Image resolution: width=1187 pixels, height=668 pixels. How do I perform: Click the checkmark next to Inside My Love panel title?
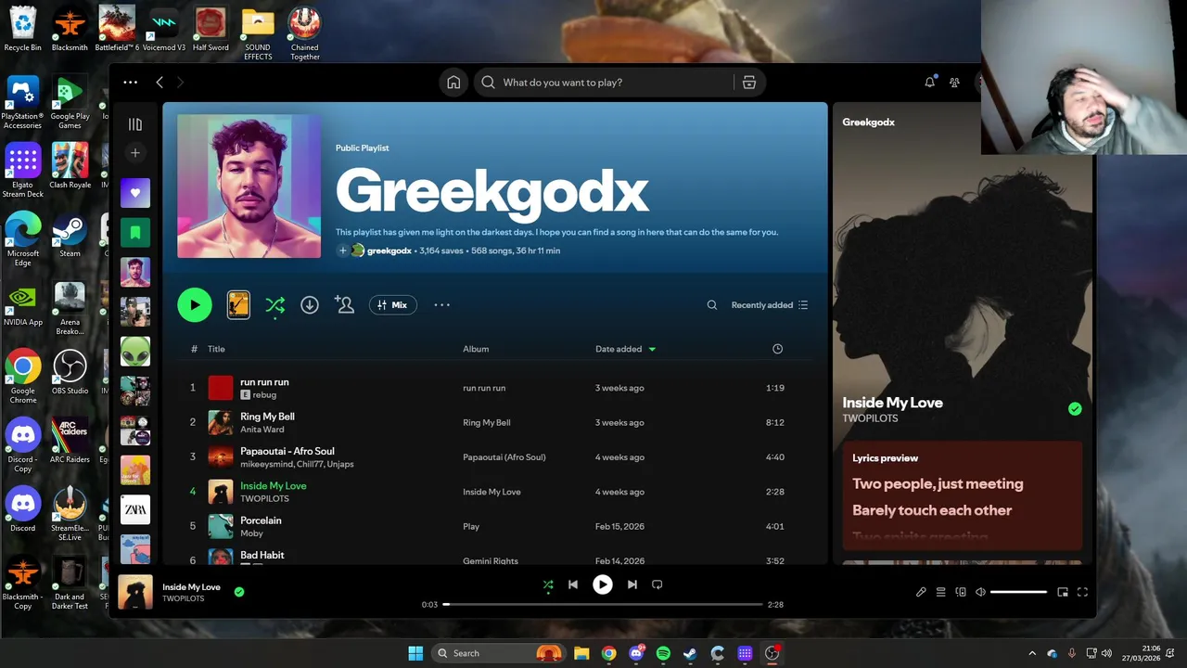tap(1075, 409)
